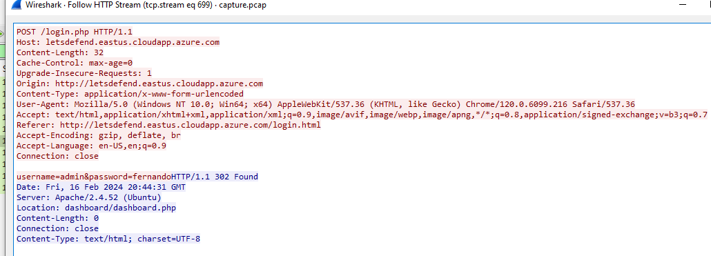Select the Origin header line
Viewport: 711px width, 256px height.
pyautogui.click(x=139, y=83)
